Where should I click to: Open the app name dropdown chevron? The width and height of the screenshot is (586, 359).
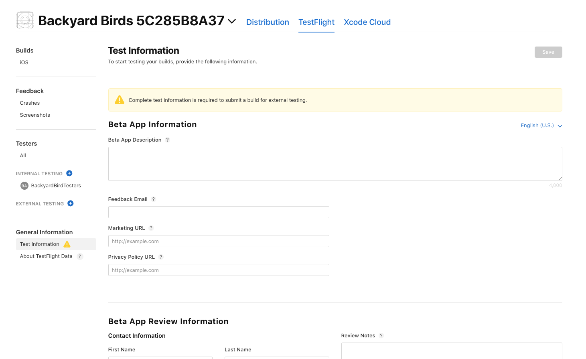pyautogui.click(x=232, y=21)
